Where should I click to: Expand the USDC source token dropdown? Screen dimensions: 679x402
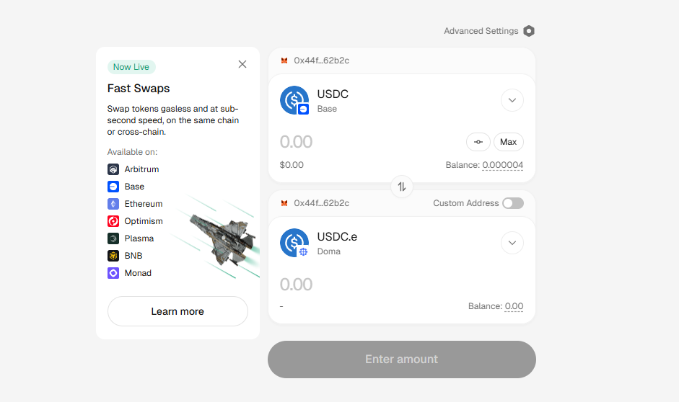(x=512, y=100)
